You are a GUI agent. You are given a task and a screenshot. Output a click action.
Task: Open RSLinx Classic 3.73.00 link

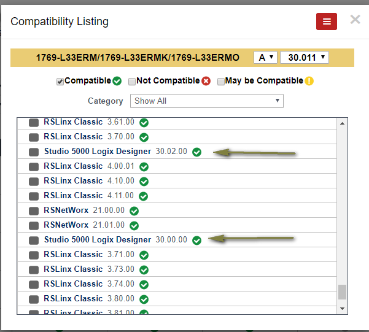pyautogui.click(x=73, y=269)
